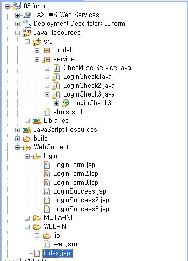Select the LoginSuccess.jsp label
Screen dimensions: 188x261
[80, 191]
